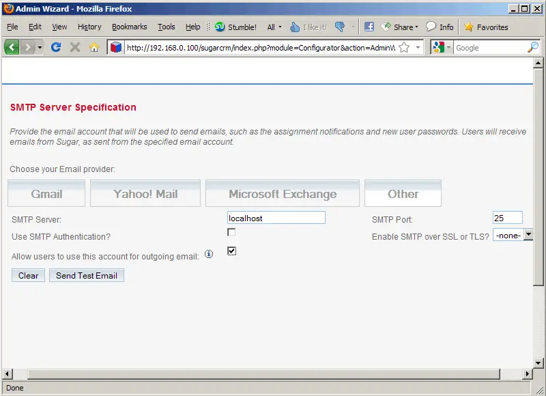
Task: Click the horizontal scrollbar right arrow
Action: tap(527, 374)
